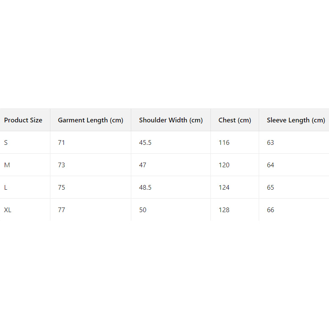Viewport: 329px width, 329px height.
Task: Click sleeve length value 63
Action: click(271, 143)
